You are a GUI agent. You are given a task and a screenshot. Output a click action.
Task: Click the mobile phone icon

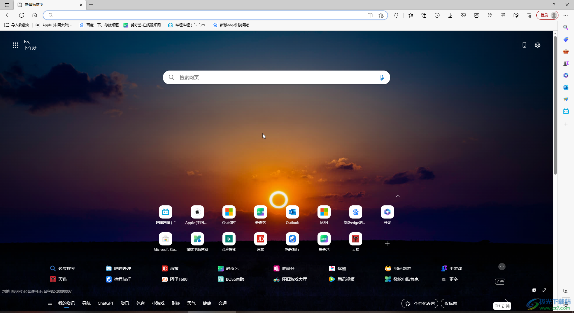coord(524,45)
